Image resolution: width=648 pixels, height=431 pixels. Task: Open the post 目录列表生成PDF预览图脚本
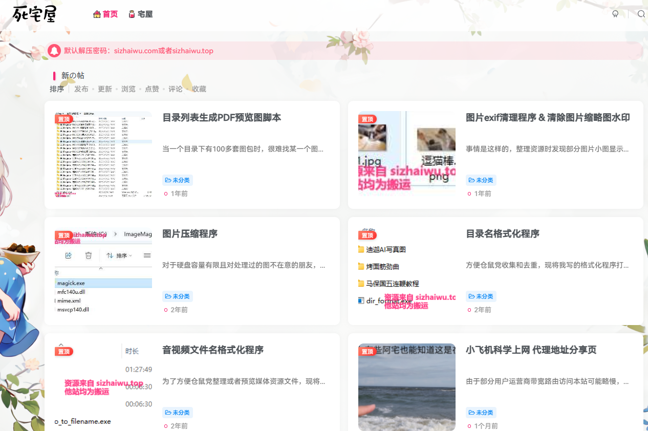tap(222, 118)
